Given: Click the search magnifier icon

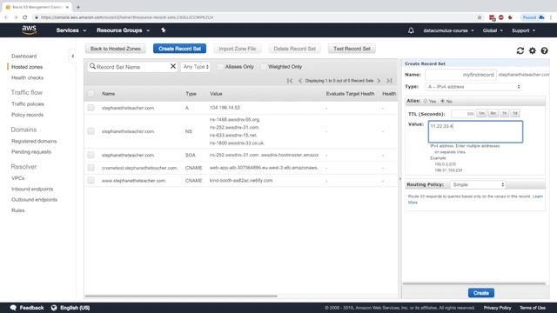Looking at the screenshot, I should [92, 66].
